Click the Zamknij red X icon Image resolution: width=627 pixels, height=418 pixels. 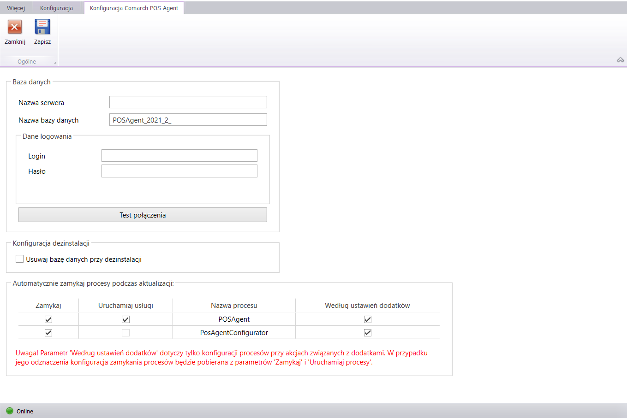15,27
